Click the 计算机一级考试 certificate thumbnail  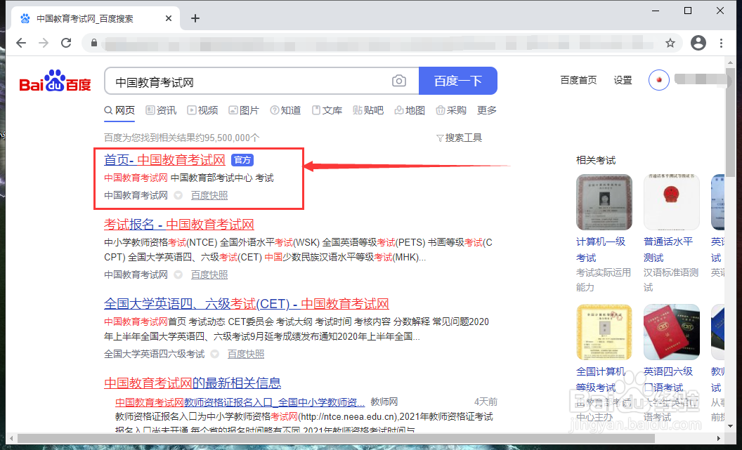pos(604,202)
